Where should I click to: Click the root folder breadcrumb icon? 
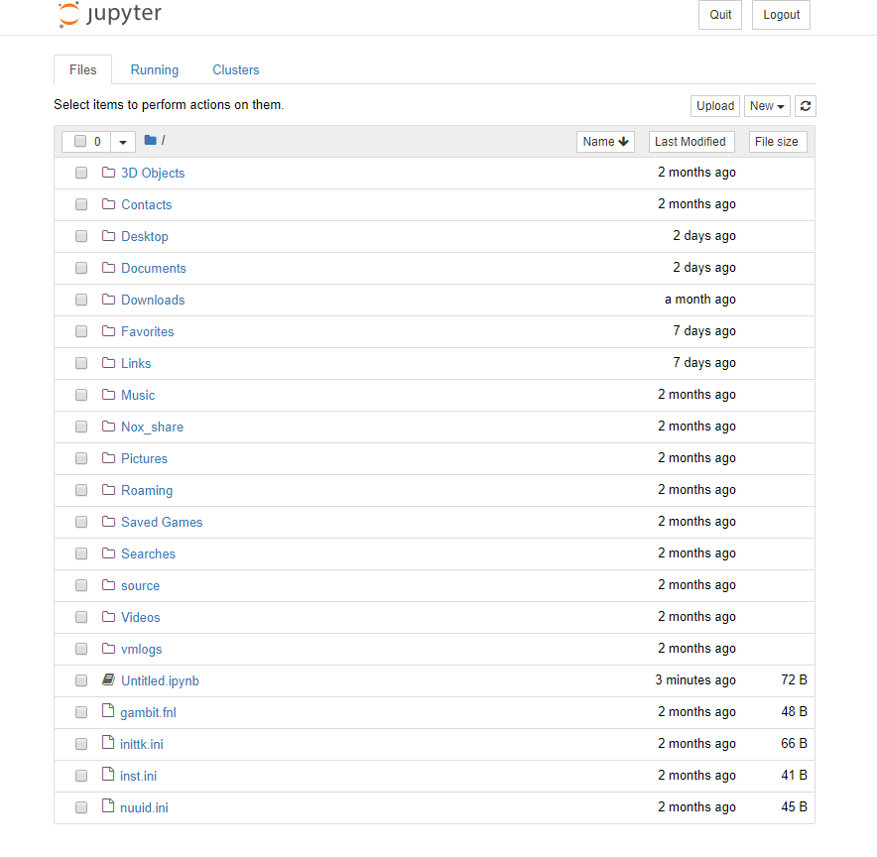[150, 141]
